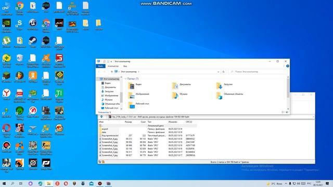The image size is (333, 187).
Task: Open the notification center in the taskbar
Action: coord(327,183)
